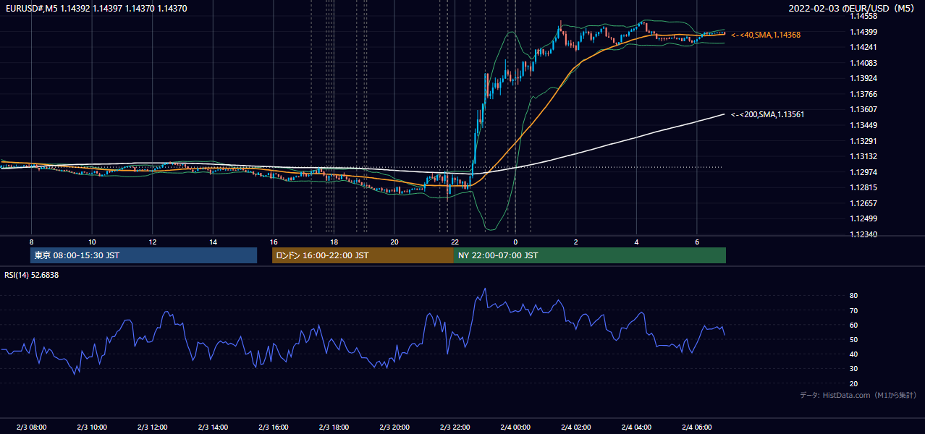This screenshot has height=434, width=925.
Task: Select date label 2/3 10:00
Action: [x=92, y=427]
